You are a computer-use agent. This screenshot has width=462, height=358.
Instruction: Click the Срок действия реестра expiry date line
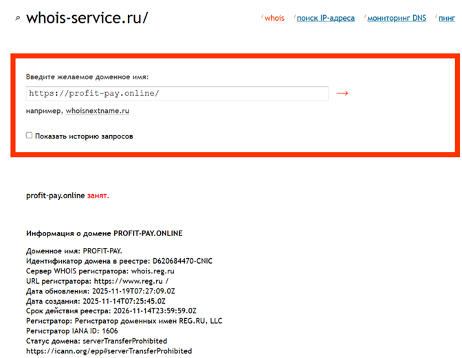(111, 310)
